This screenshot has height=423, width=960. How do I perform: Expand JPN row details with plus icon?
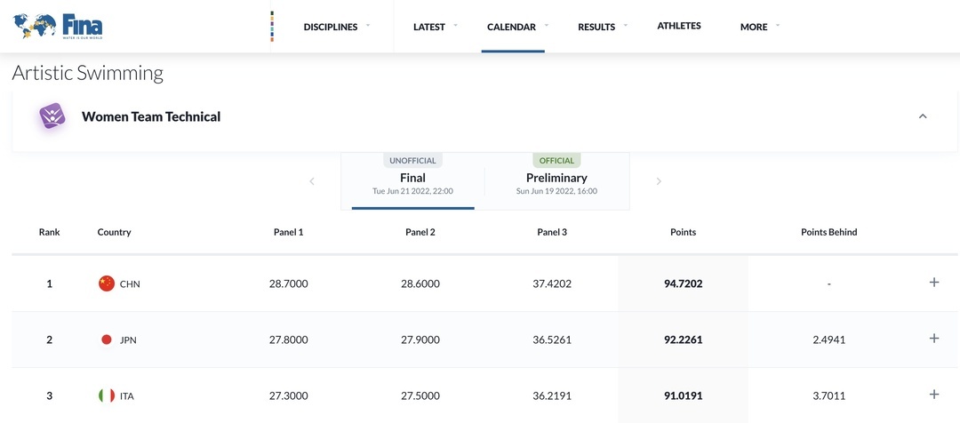(x=933, y=339)
